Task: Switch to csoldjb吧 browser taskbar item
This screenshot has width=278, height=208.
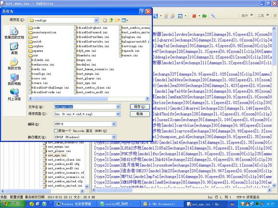Action: 119,204
